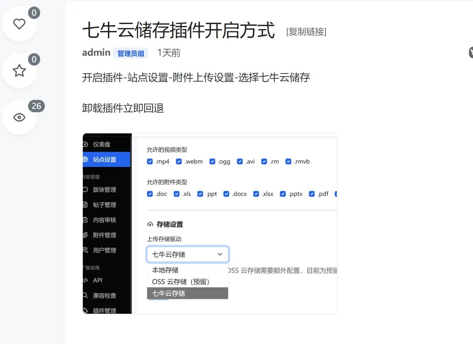This screenshot has width=473, height=344.
Task: Click the 仪表盘 dashboard gauge icon
Action: click(85, 144)
